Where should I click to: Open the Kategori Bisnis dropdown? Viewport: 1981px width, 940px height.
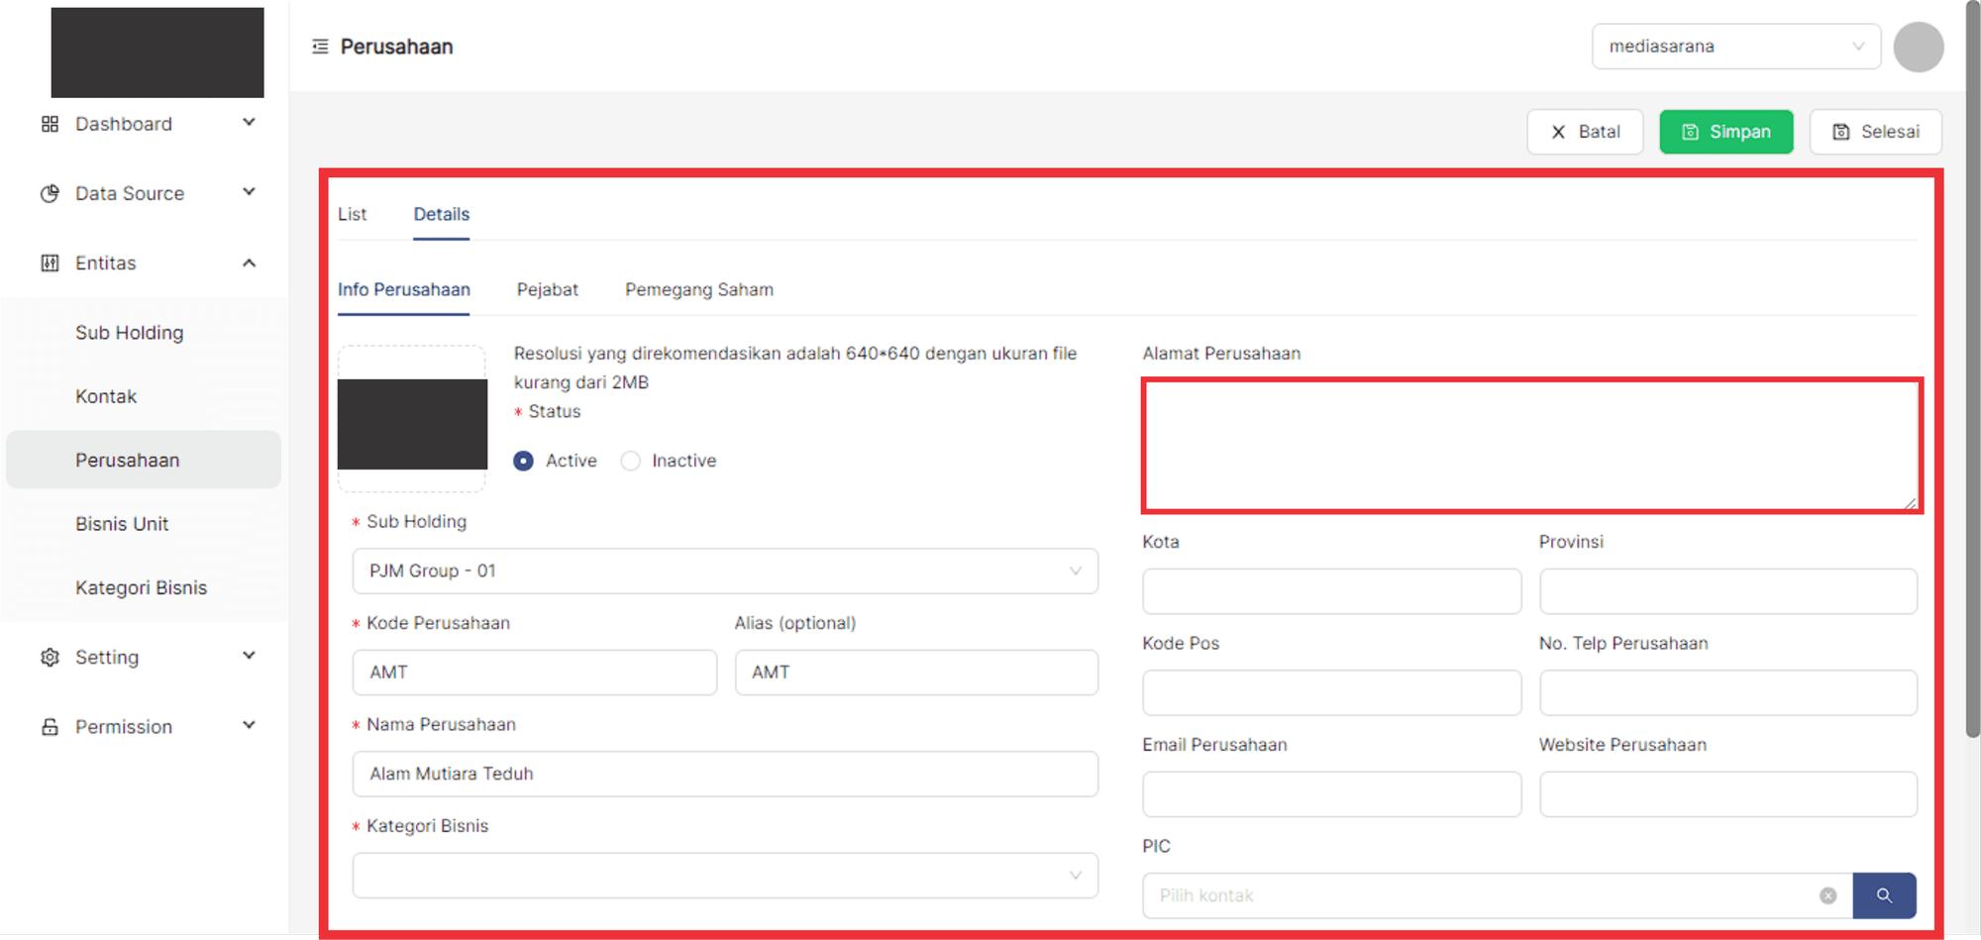tap(724, 876)
